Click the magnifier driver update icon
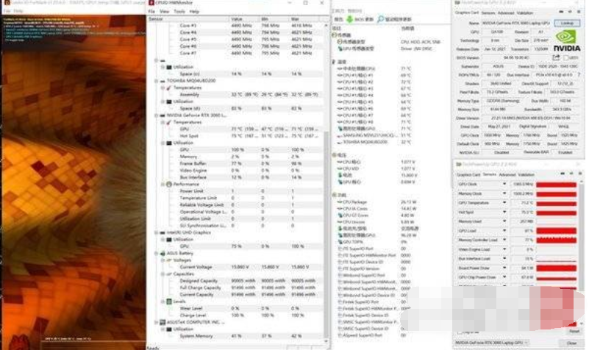 tap(380, 19)
